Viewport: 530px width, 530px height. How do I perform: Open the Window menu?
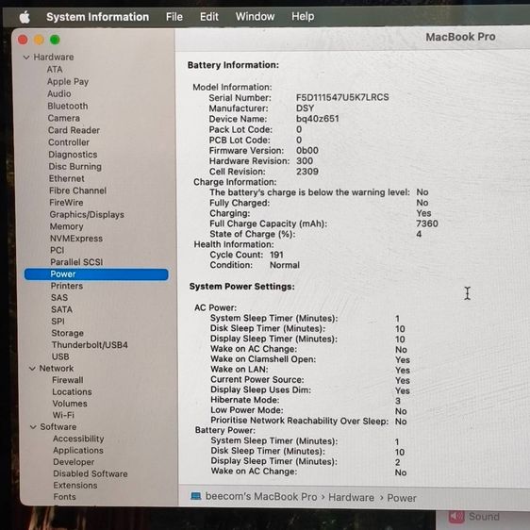pos(255,16)
